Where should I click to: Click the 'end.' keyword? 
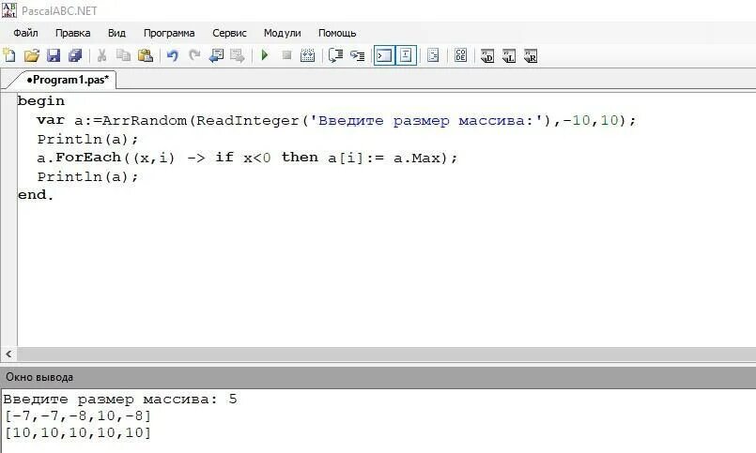click(x=36, y=195)
